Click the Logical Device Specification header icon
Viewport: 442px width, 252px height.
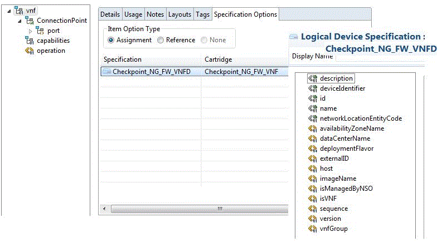coord(294,37)
